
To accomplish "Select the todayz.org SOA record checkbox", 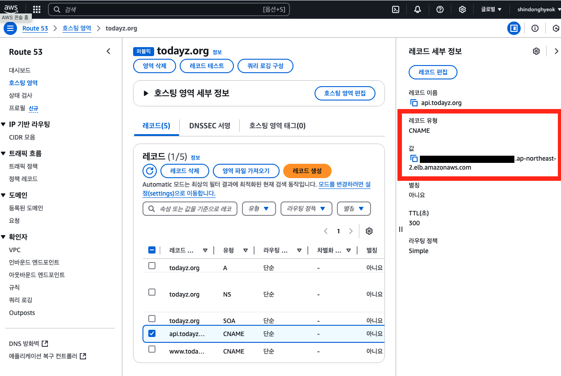I will pos(152,319).
